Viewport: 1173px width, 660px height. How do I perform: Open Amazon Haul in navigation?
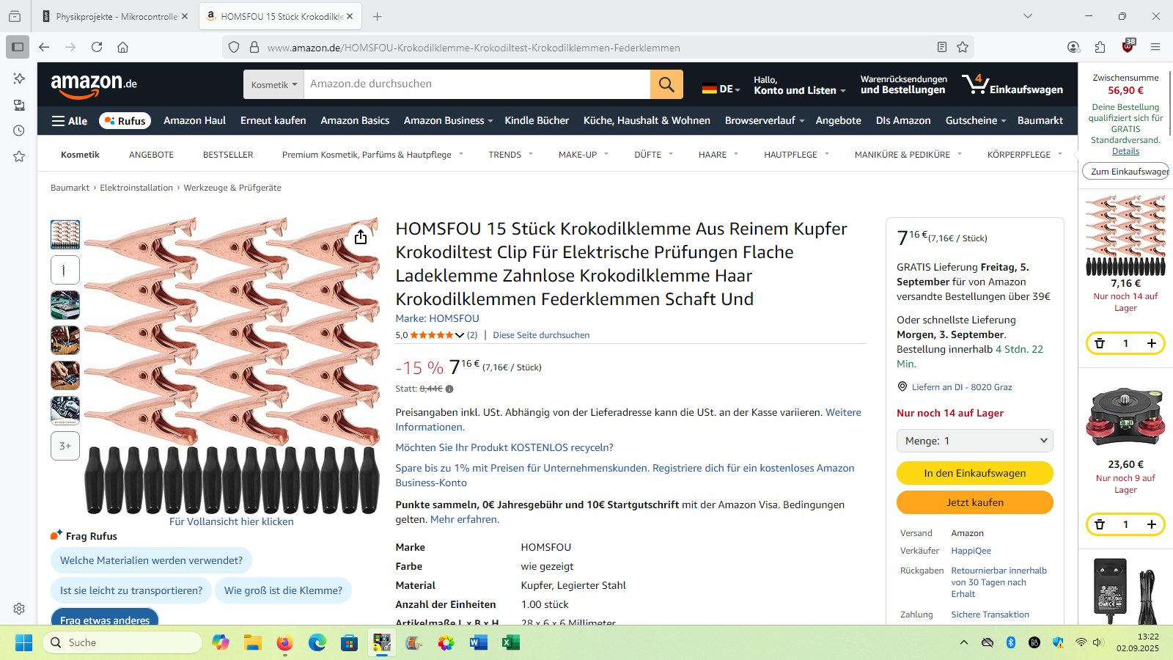click(x=194, y=120)
